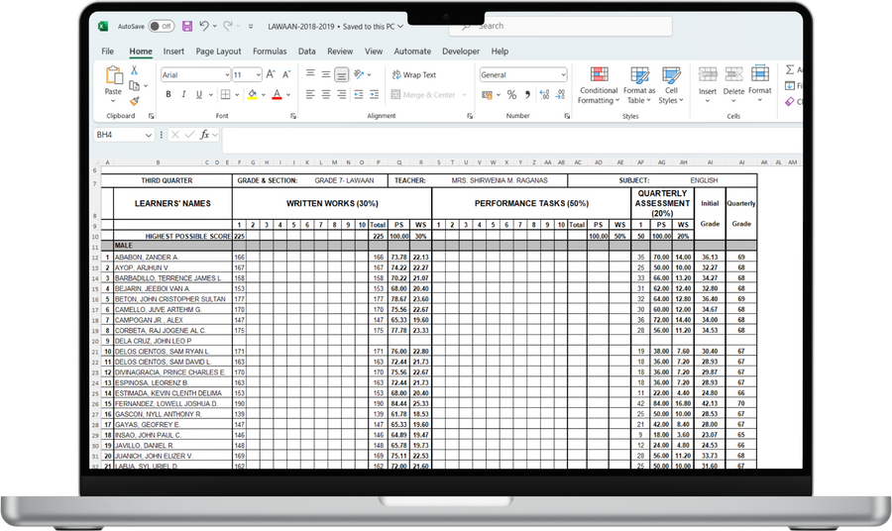Click in the formula bar
The image size is (892, 531).
click(x=512, y=140)
